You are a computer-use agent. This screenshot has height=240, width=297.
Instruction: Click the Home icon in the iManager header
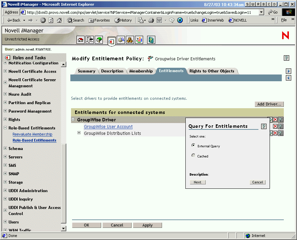click(x=81, y=39)
